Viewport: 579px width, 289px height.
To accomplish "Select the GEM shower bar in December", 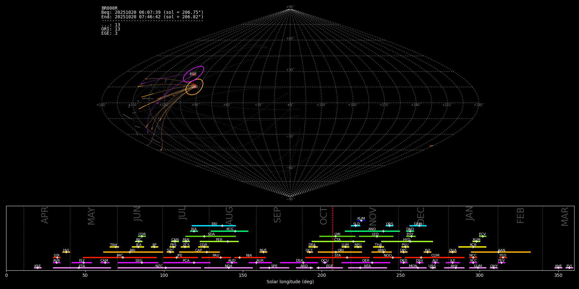I will point(418,226).
